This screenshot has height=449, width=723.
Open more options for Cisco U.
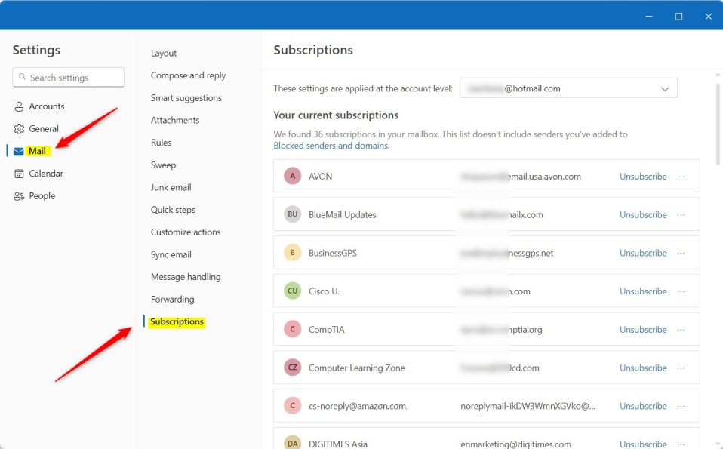pos(681,291)
